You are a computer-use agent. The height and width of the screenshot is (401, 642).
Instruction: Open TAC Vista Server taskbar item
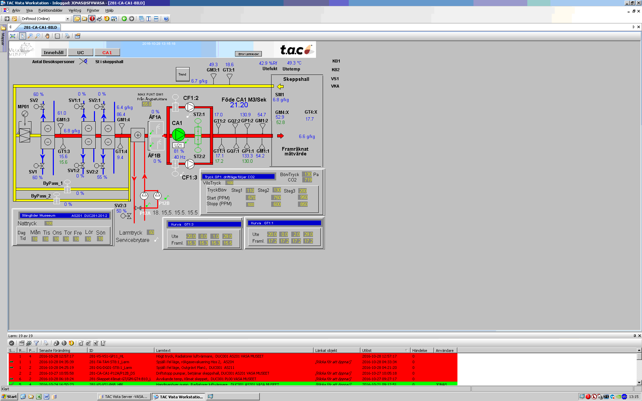click(x=123, y=397)
